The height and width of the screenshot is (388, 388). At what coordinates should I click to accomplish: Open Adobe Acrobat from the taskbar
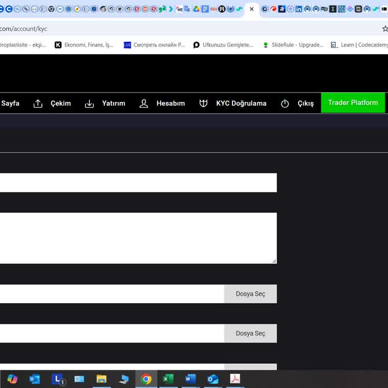click(235, 379)
